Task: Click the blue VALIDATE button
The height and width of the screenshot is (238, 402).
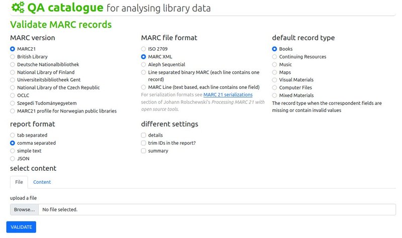Action: [21, 227]
